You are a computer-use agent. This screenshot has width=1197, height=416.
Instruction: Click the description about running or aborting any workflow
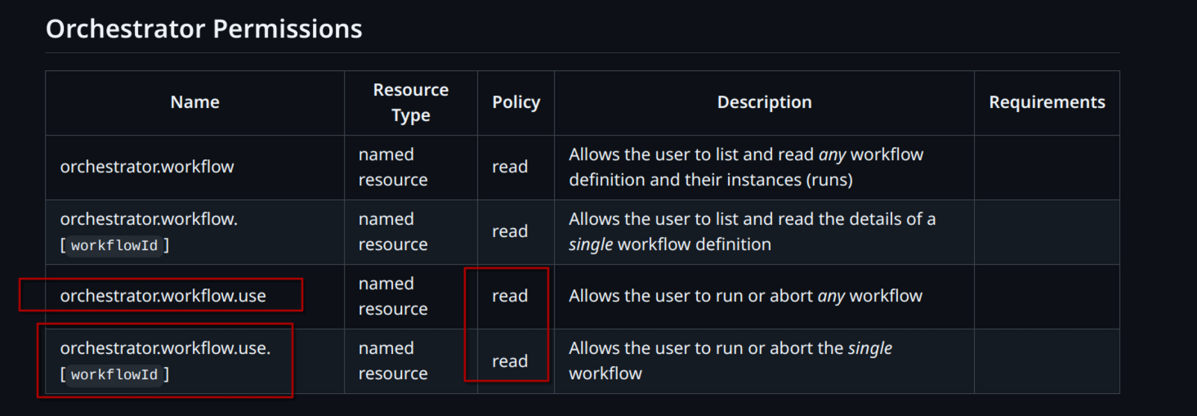tap(745, 296)
